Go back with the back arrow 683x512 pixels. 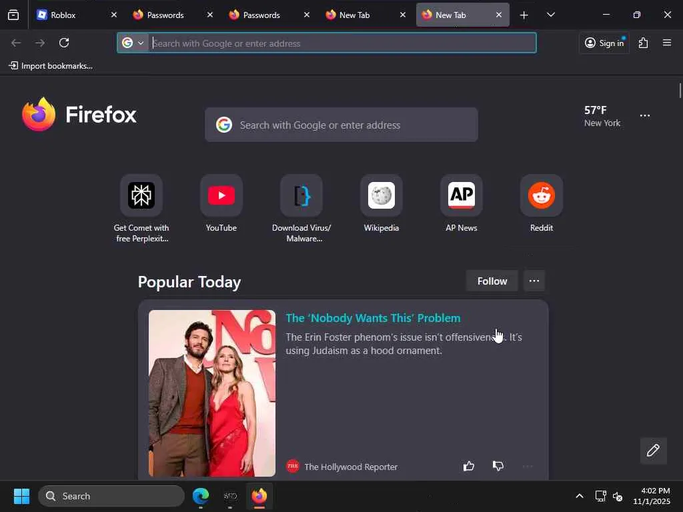tap(16, 43)
